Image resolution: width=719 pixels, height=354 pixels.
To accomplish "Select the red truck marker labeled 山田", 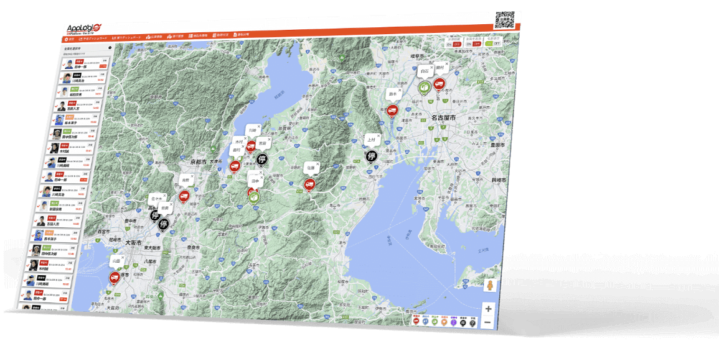I will tap(114, 278).
